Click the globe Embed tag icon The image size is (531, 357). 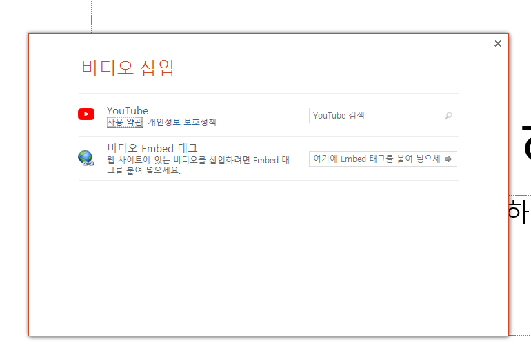coord(86,158)
